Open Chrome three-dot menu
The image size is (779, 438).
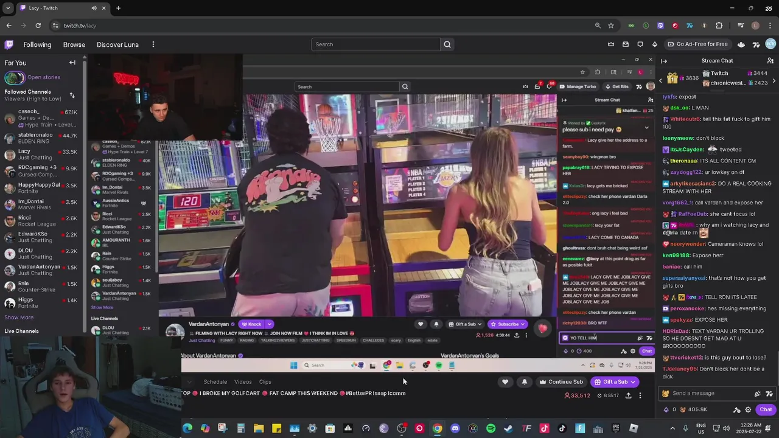770,26
